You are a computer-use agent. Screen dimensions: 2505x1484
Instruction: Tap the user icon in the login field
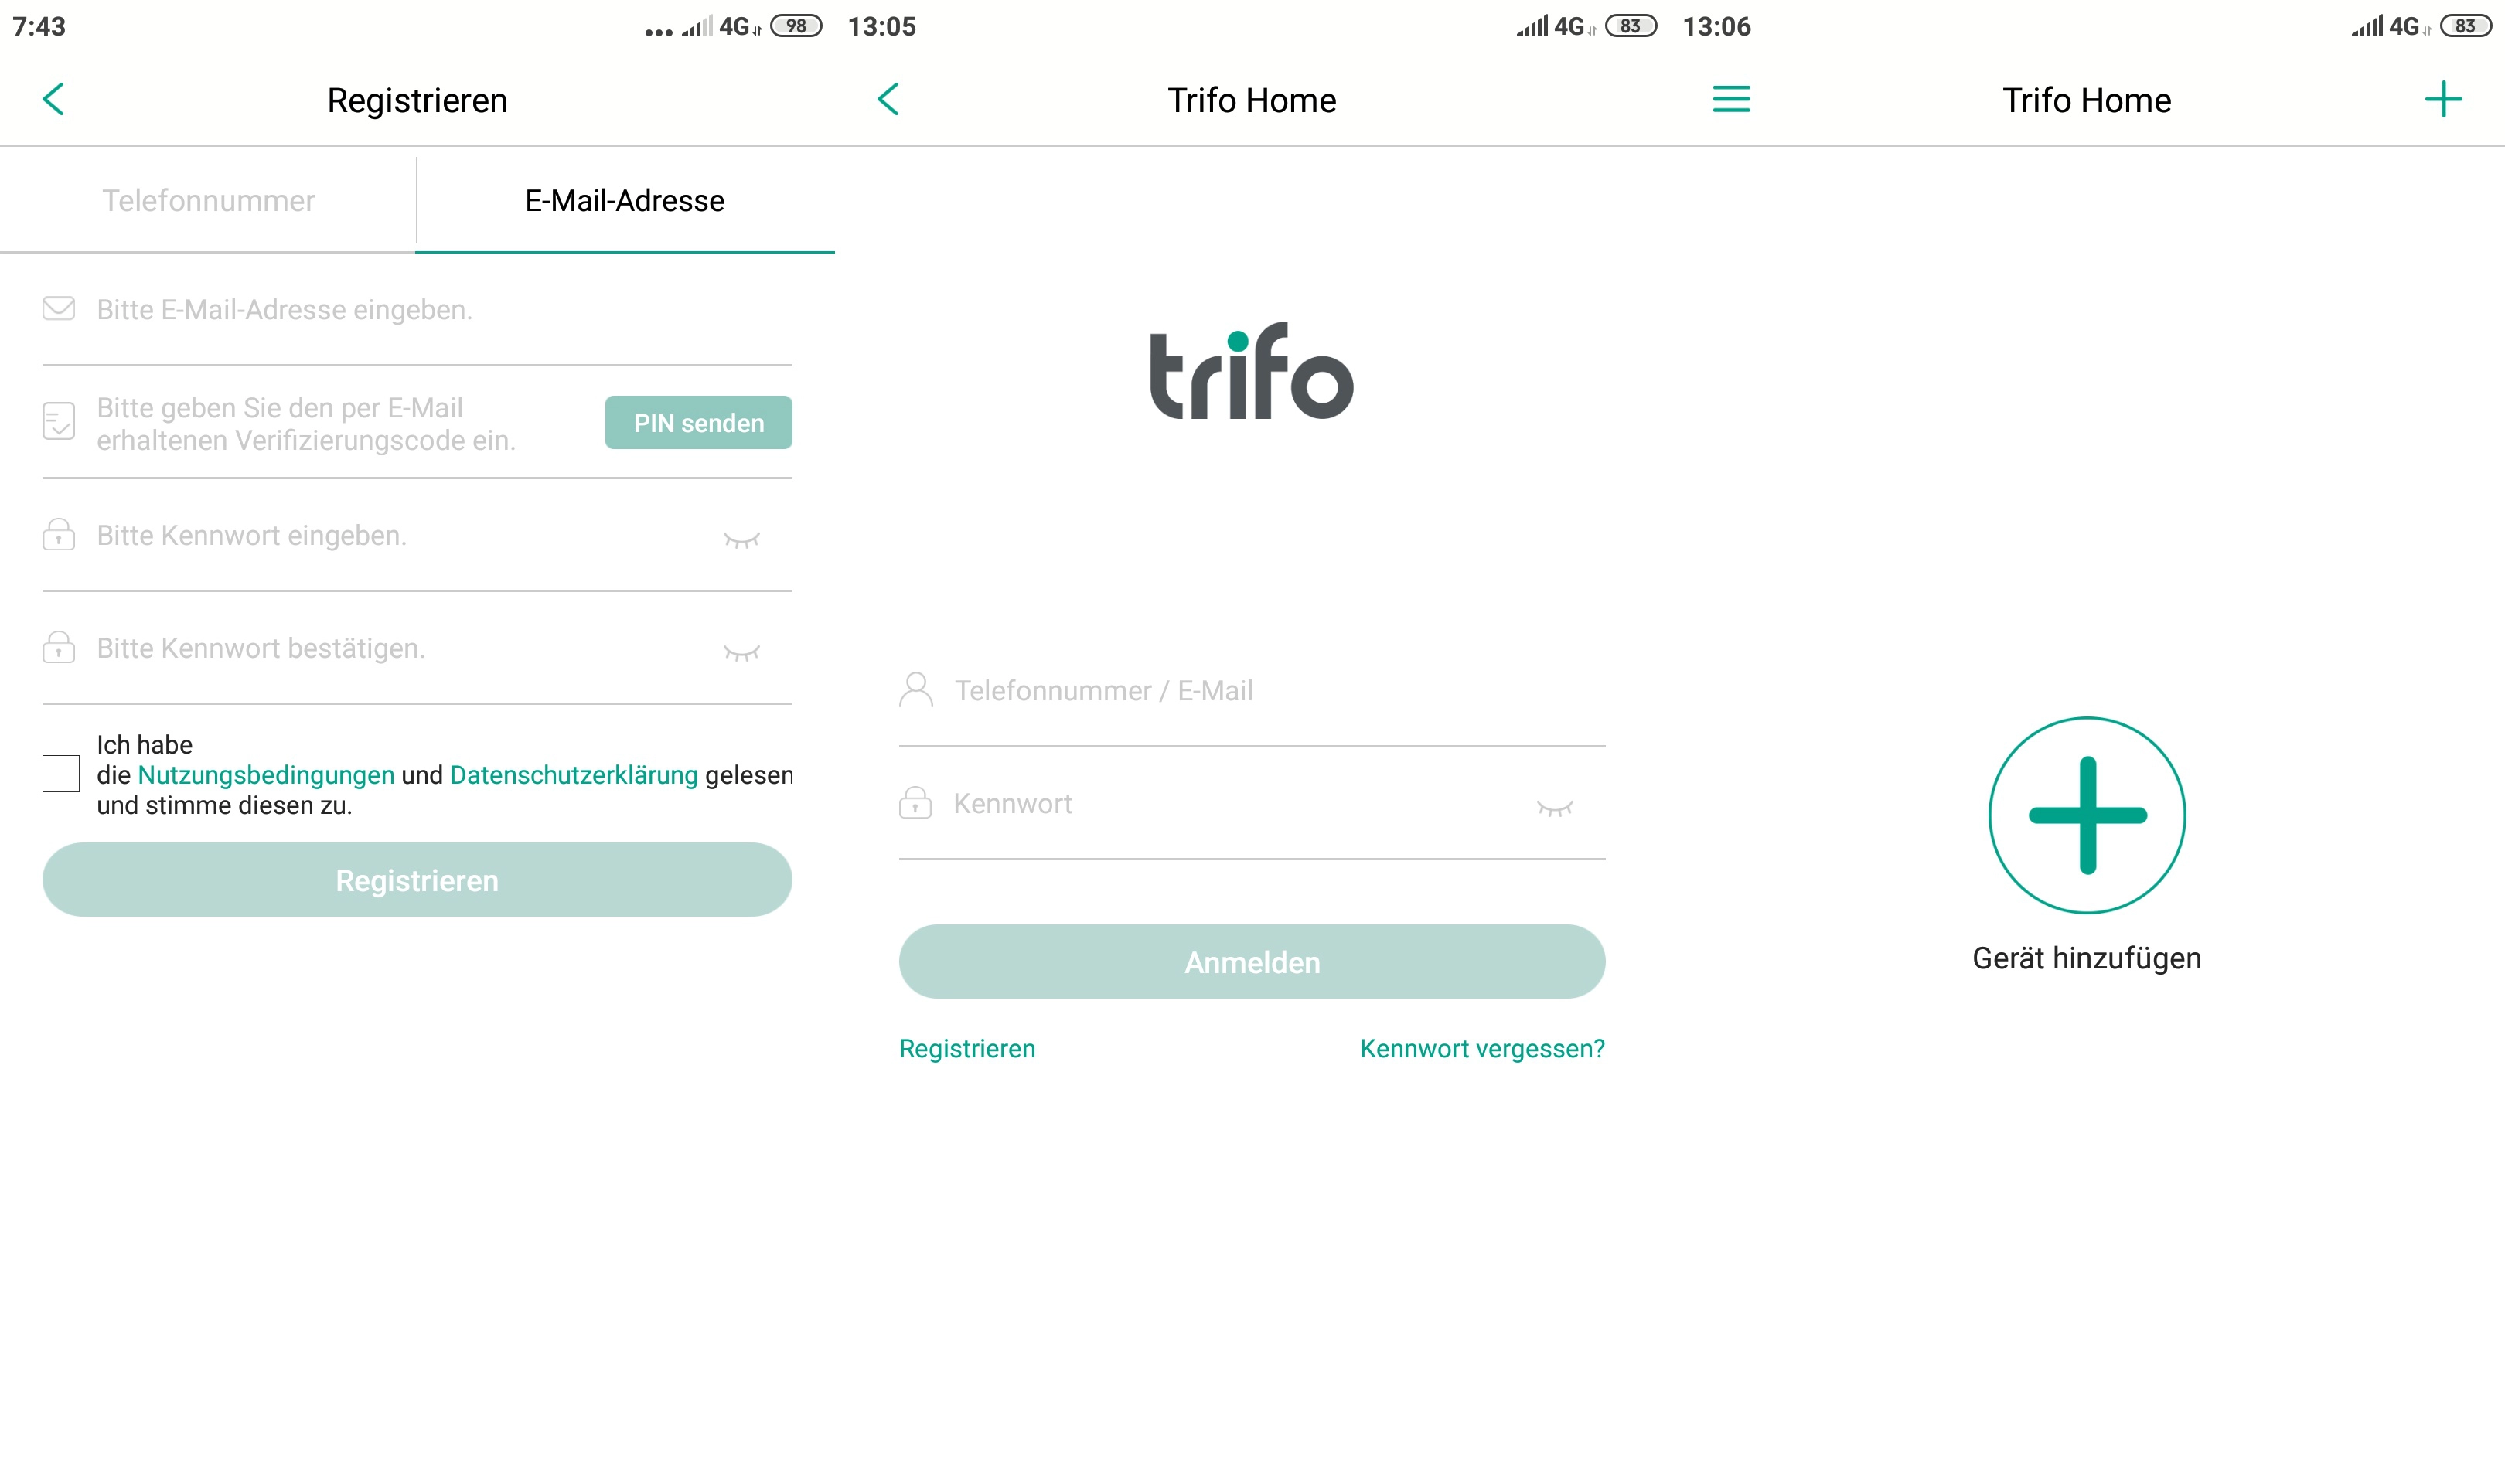tap(916, 689)
